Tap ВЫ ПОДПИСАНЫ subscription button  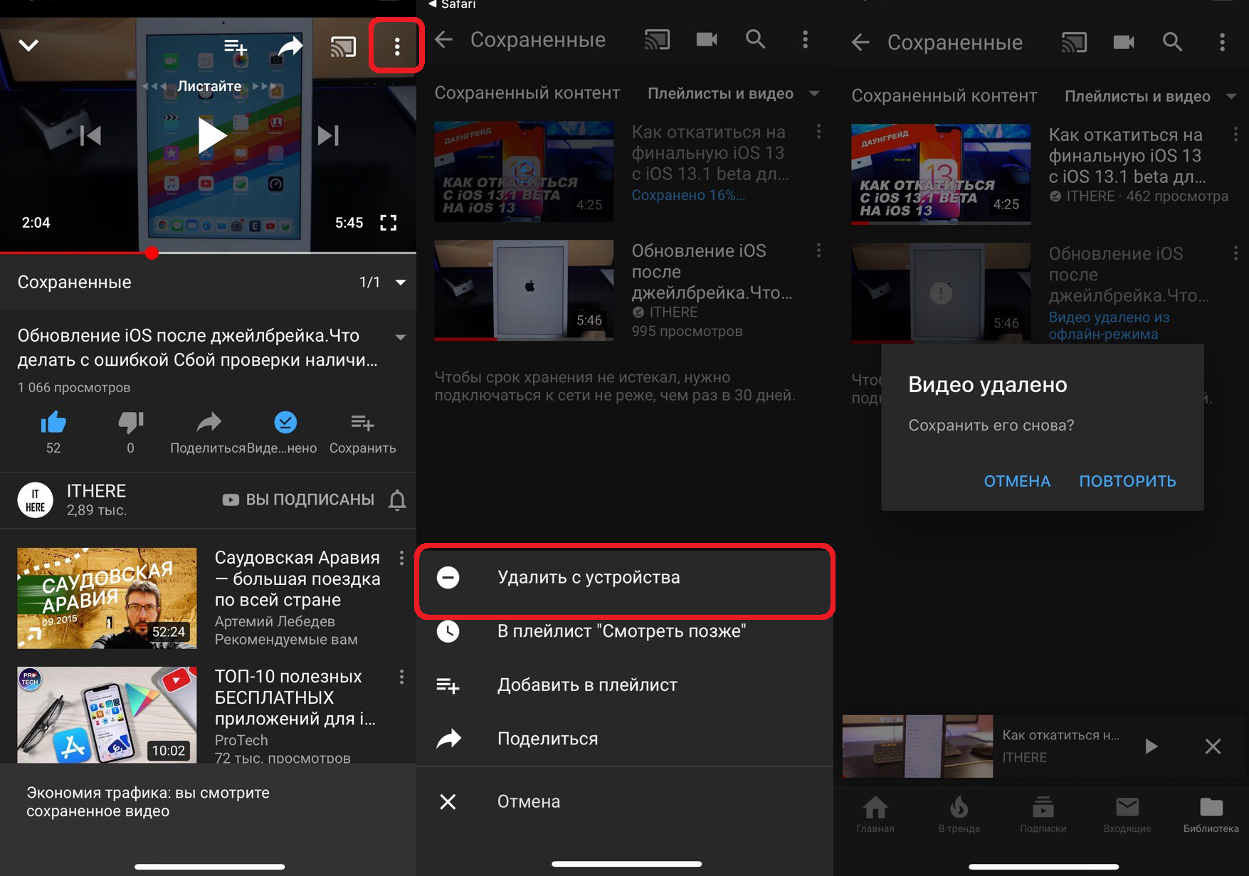[x=298, y=500]
